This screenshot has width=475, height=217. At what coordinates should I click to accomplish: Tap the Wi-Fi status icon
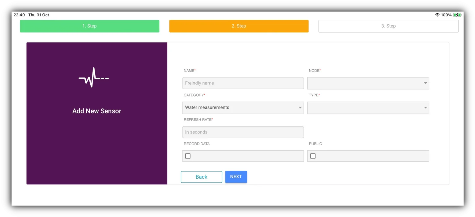point(437,15)
